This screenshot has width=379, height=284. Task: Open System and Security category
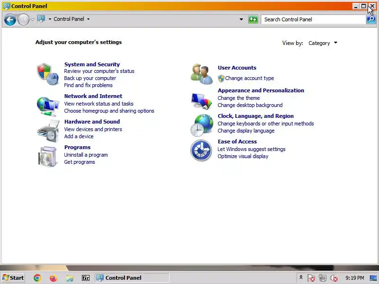(92, 64)
